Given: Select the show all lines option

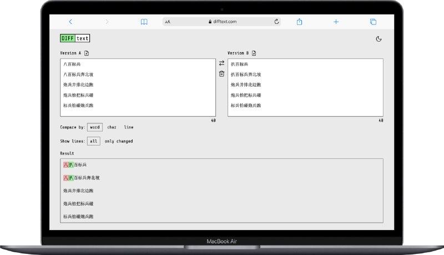Looking at the screenshot, I should coord(94,141).
